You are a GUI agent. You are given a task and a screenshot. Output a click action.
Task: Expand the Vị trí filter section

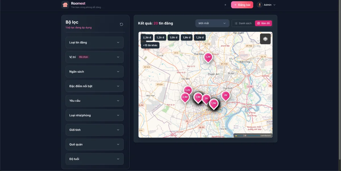95,57
